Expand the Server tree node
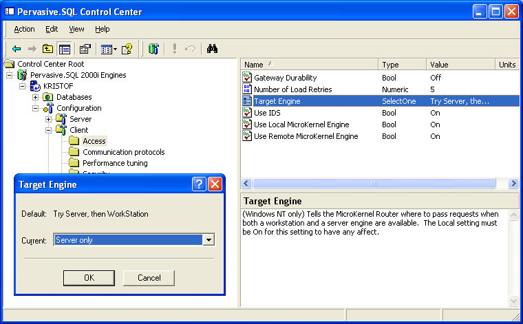523x324 pixels. 48,119
